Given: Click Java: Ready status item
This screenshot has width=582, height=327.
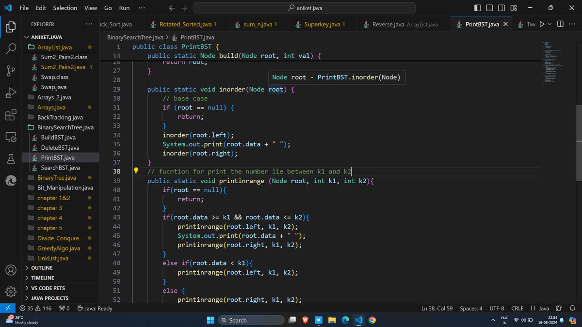Looking at the screenshot, I should [x=95, y=308].
